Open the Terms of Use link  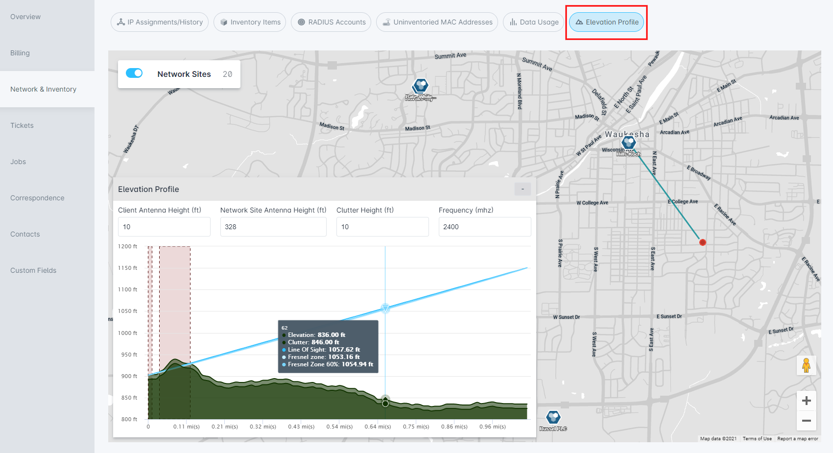pos(757,439)
